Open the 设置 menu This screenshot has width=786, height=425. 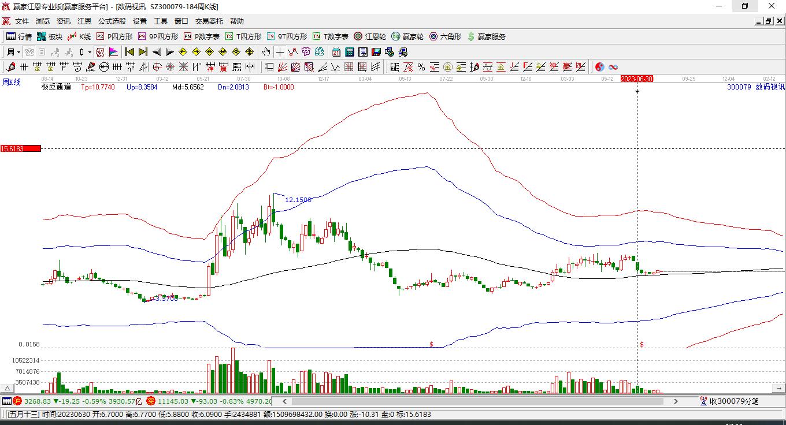coord(140,21)
